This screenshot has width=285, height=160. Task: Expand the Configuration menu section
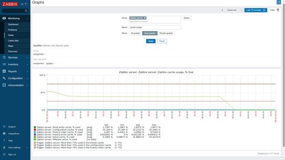pyautogui.click(x=28, y=78)
